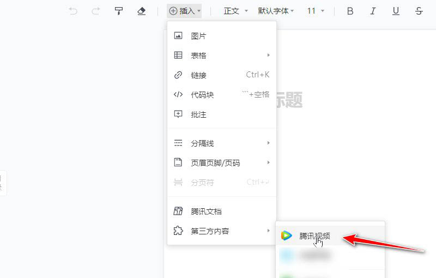Open the font size 11 dropdown
Screen dimensions: 436x278
(x=316, y=11)
